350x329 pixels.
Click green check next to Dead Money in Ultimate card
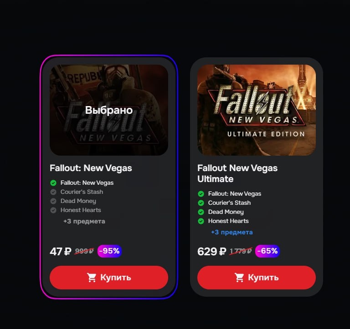(201, 212)
